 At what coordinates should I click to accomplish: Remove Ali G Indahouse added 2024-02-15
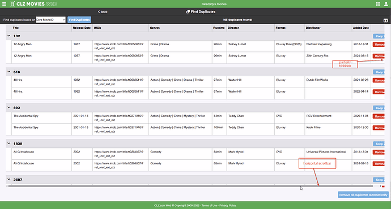click(379, 164)
